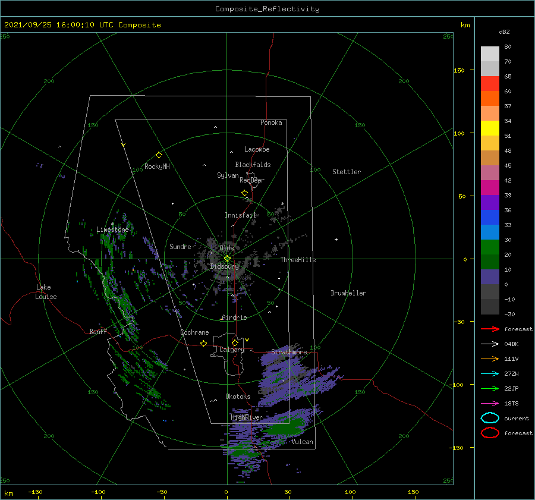Click the RockyMH label
Image resolution: width=535 pixels, height=500 pixels.
tap(157, 166)
